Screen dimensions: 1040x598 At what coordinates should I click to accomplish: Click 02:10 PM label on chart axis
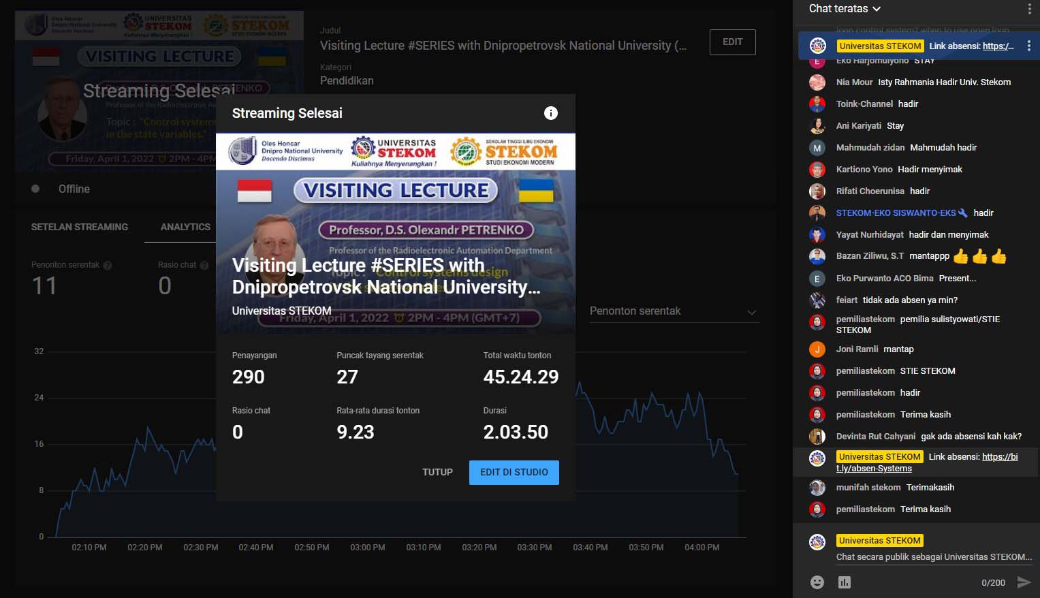[89, 548]
